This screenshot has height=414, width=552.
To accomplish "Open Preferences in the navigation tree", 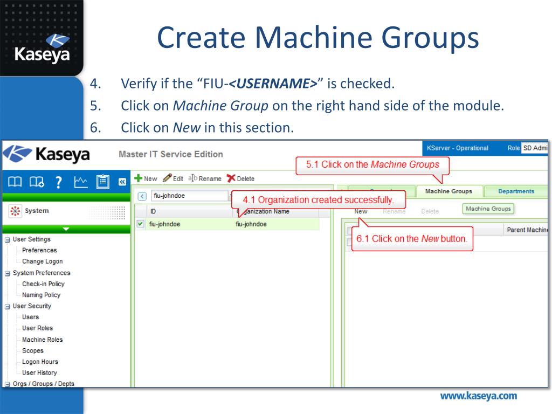I will (39, 250).
